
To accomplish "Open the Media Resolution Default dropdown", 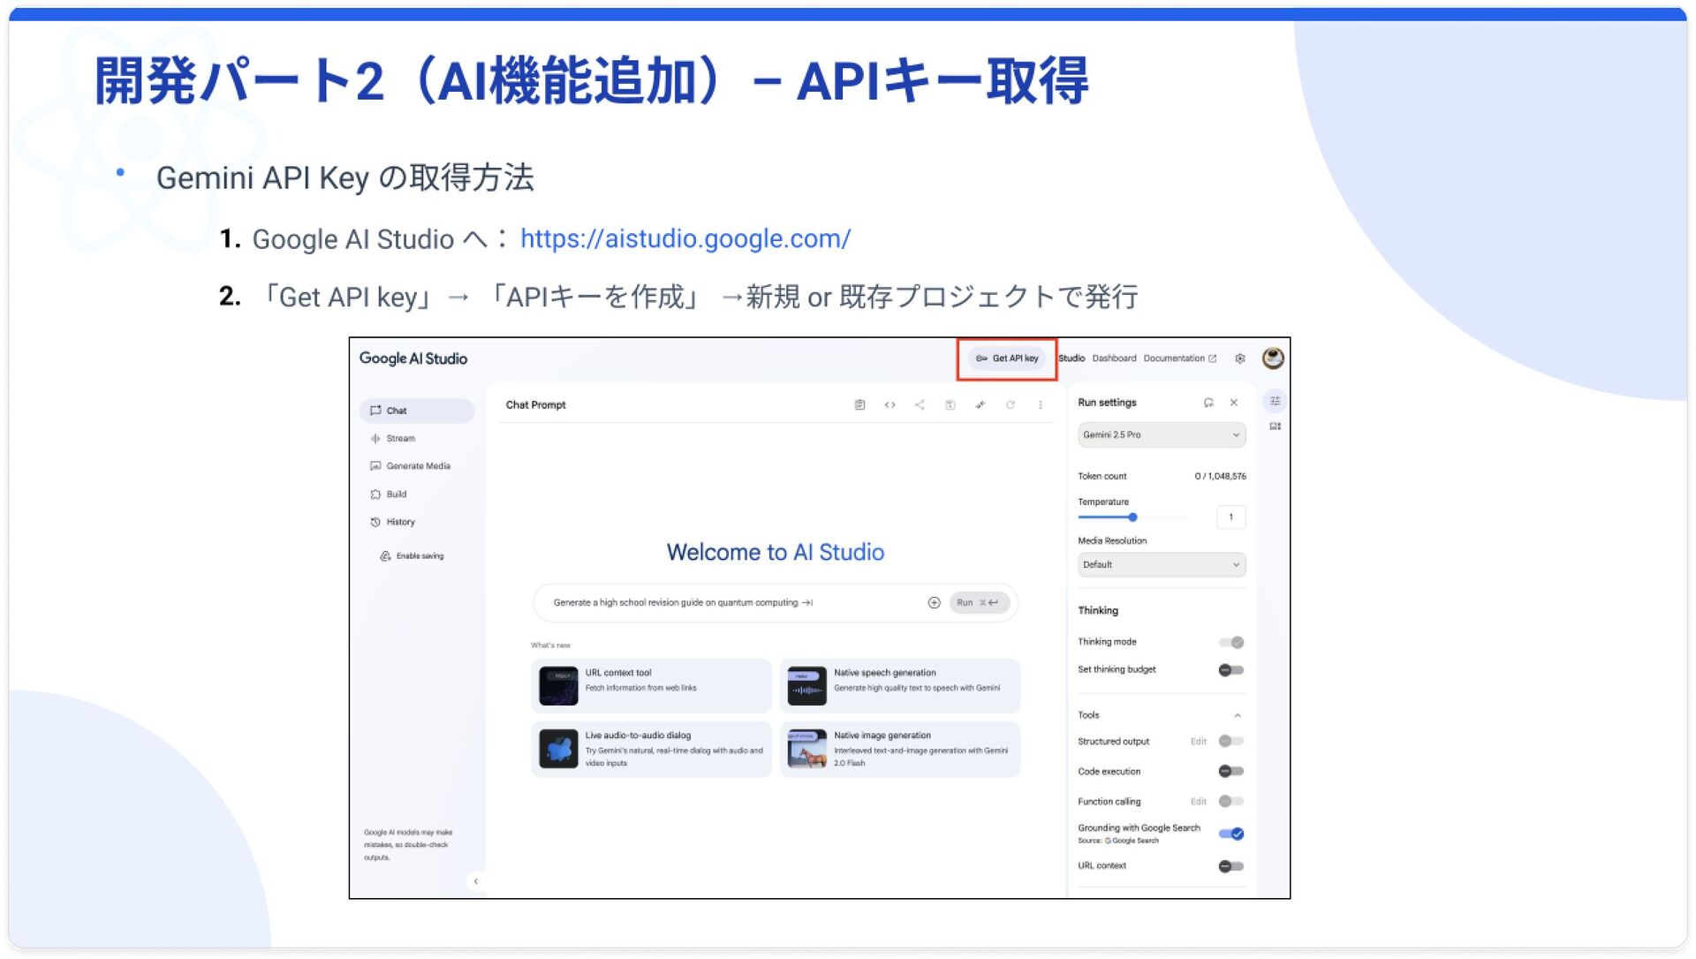I will [1162, 565].
